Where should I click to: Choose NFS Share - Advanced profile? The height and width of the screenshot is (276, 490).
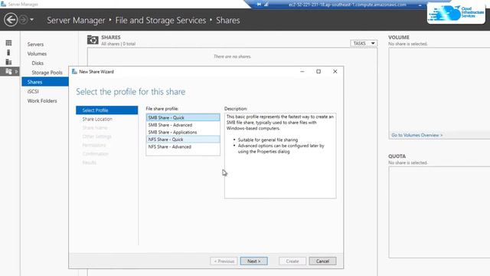(x=183, y=146)
